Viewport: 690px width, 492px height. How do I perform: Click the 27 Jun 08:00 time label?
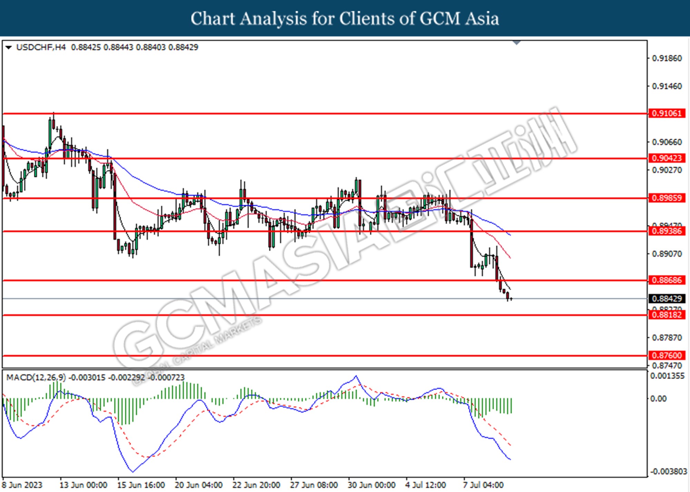(x=314, y=485)
